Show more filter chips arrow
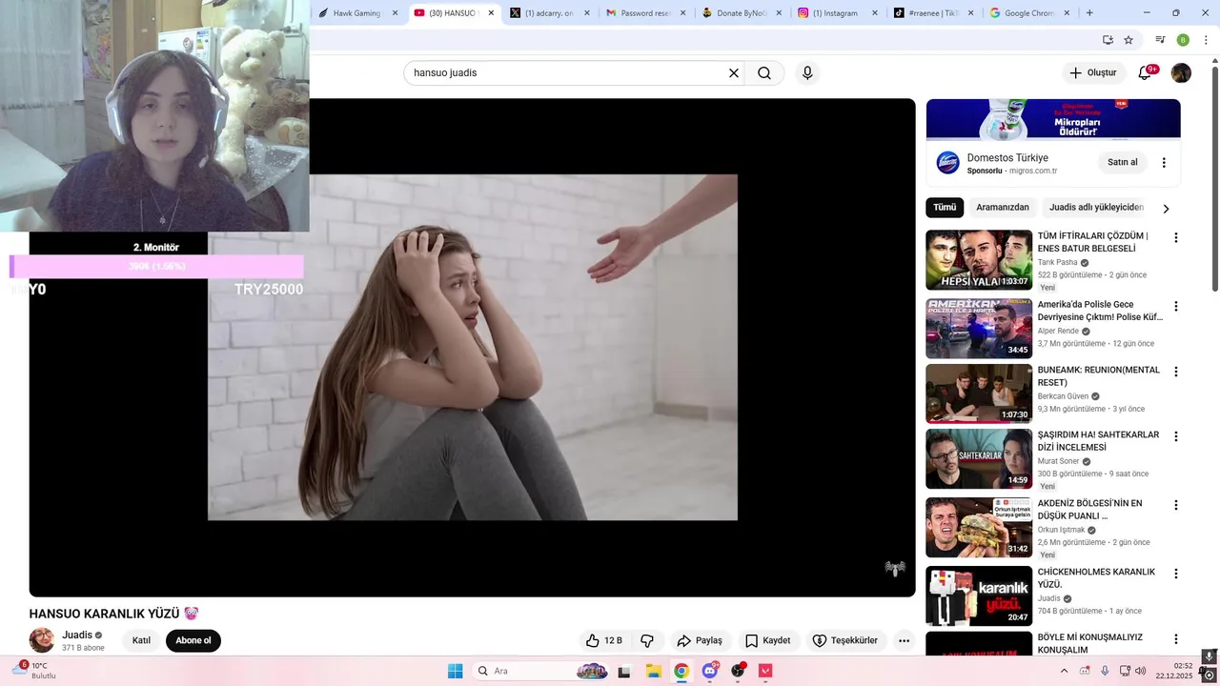The width and height of the screenshot is (1220, 686). pos(1166,209)
